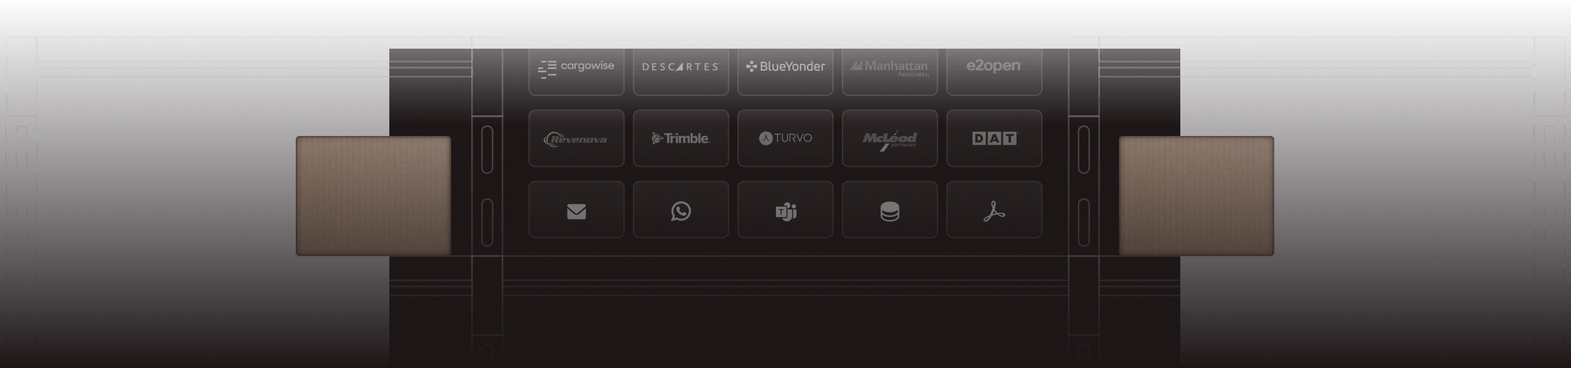Select the Descartes logo tile
The width and height of the screenshot is (1571, 368).
681,71
